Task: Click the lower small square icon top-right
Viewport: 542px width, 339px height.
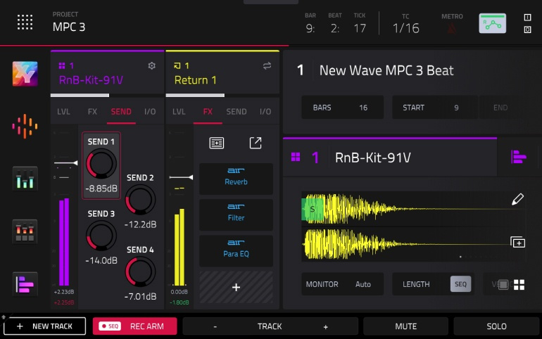Action: point(527,30)
